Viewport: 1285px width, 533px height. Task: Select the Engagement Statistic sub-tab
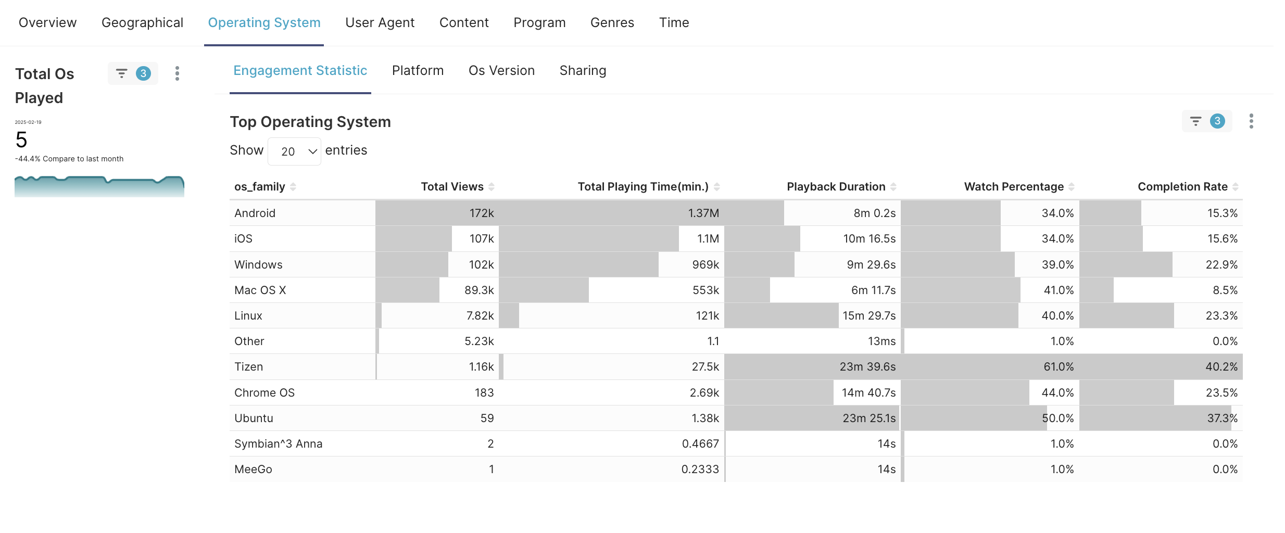[x=300, y=70]
